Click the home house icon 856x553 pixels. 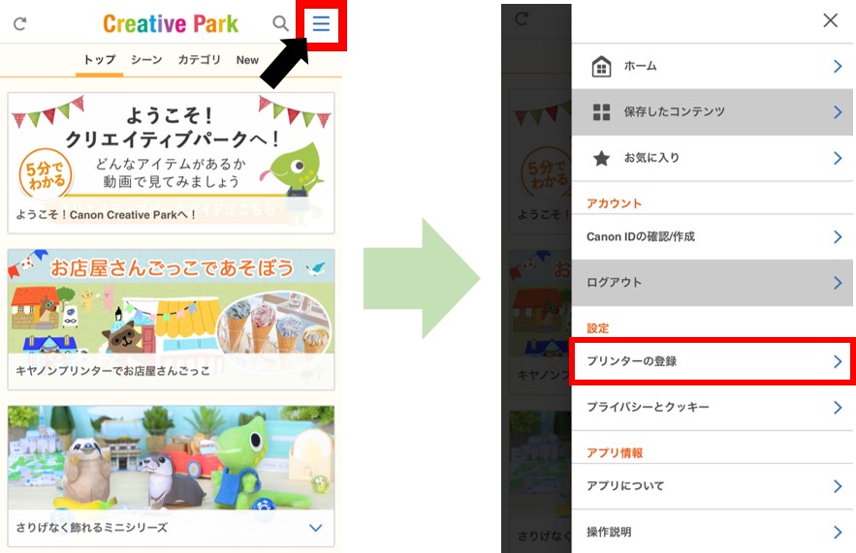click(601, 67)
